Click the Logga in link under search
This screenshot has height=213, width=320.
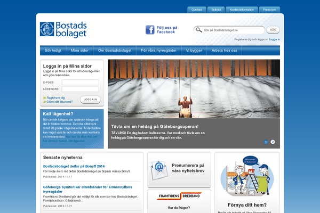[275, 39]
